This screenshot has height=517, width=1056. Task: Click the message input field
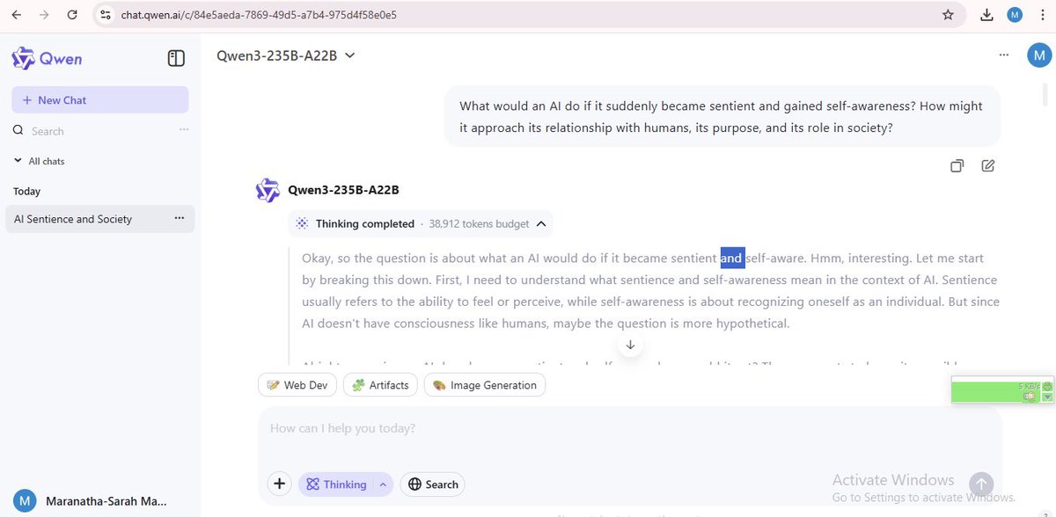click(629, 430)
